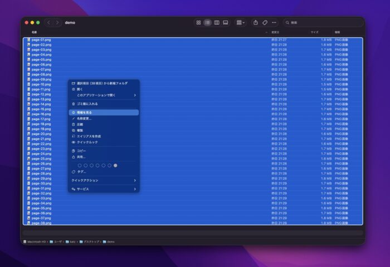Go forward with the right arrow button
This screenshot has height=267, width=390.
point(57,23)
